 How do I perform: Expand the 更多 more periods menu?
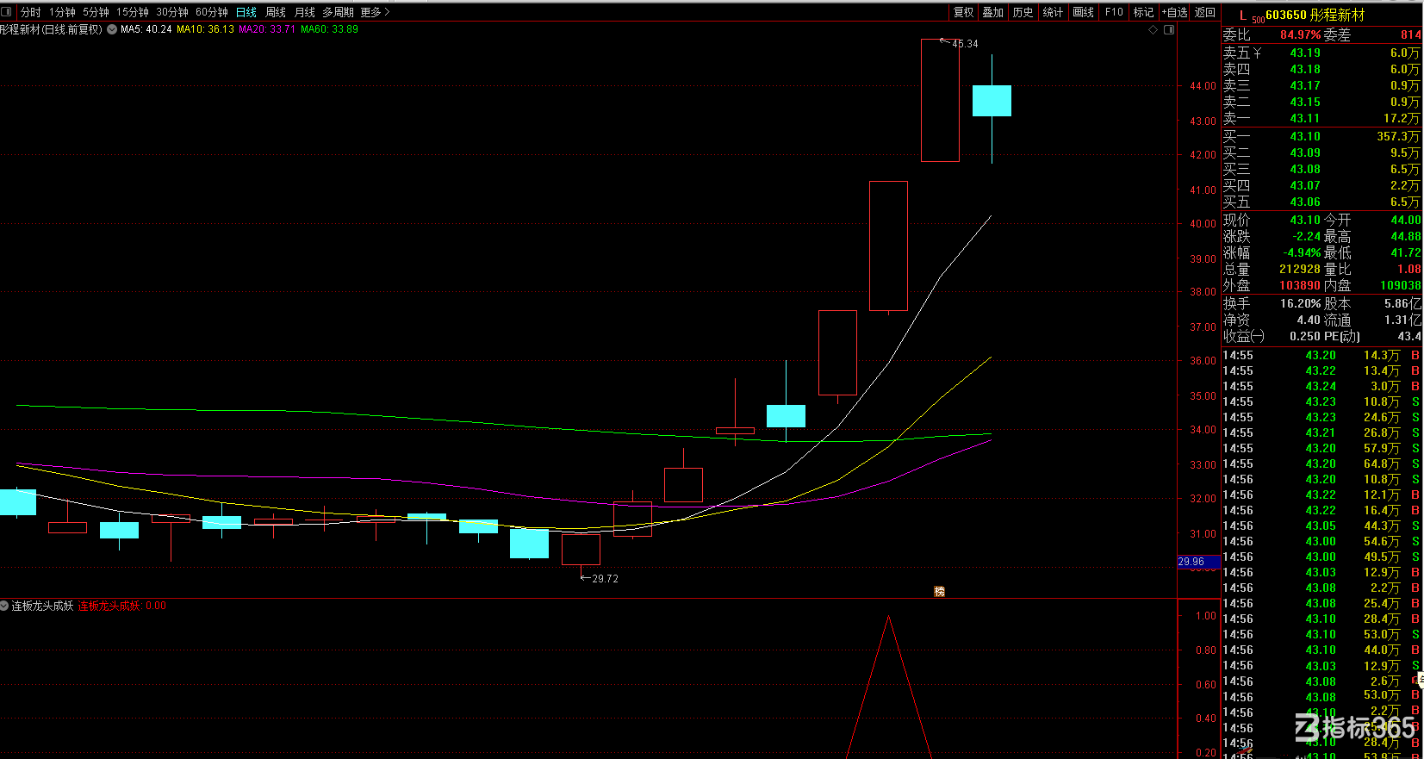click(x=375, y=12)
